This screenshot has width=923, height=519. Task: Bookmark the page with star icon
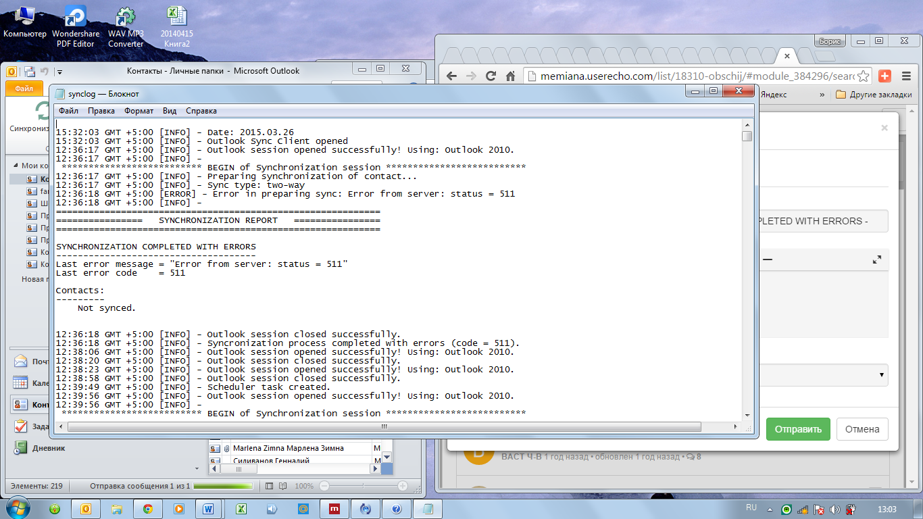[x=864, y=76]
